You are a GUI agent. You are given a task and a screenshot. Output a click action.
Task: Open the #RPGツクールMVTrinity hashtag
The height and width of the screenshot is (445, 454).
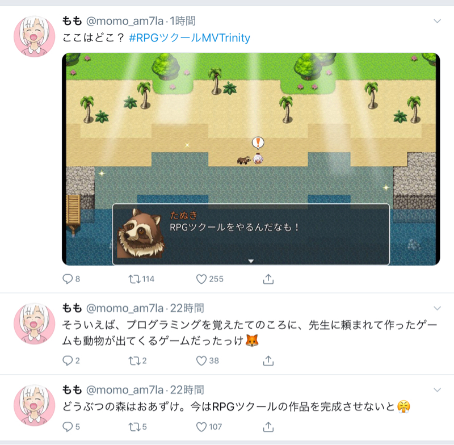pyautogui.click(x=190, y=37)
